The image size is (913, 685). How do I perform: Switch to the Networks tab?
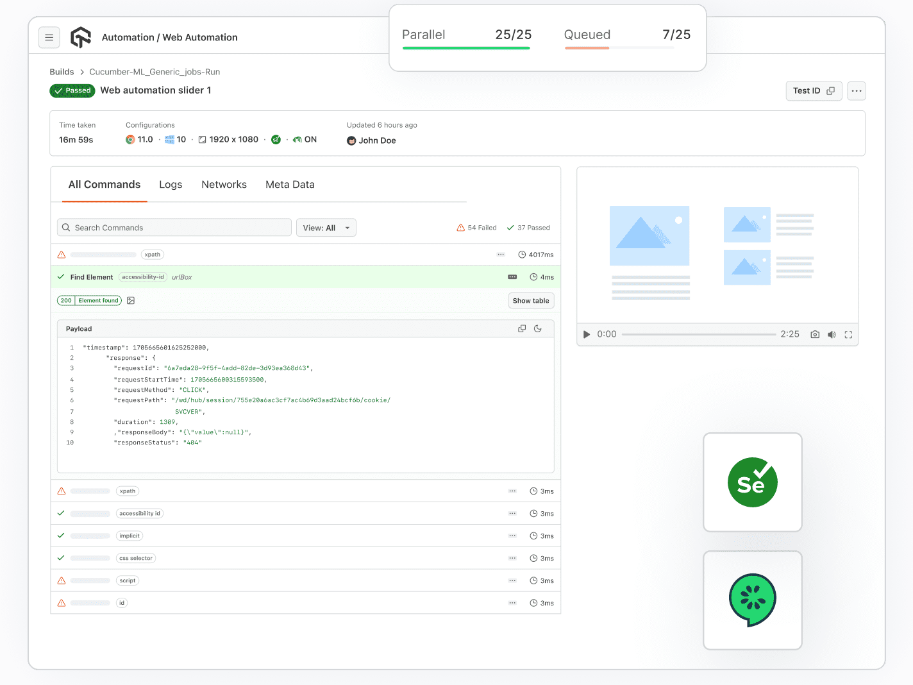[224, 185]
